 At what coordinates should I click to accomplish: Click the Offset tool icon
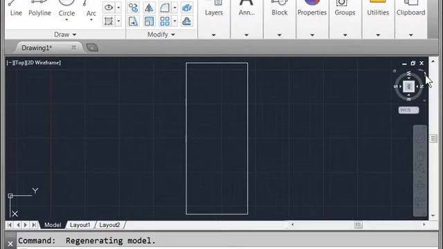coord(187,21)
